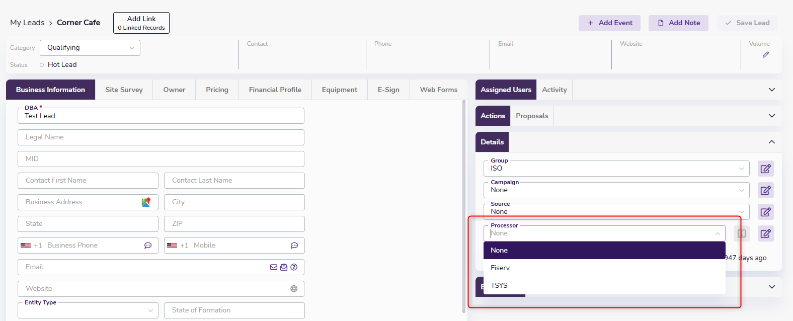Click the SMS chat icon in Business Phone
Viewport: 793px width, 321px height.
148,246
